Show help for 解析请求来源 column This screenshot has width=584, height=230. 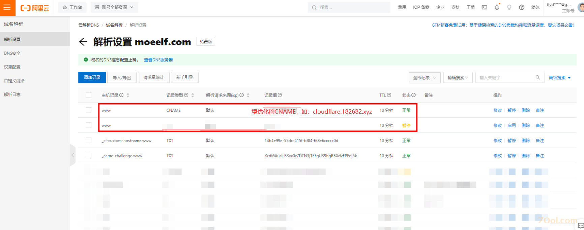pyautogui.click(x=241, y=95)
